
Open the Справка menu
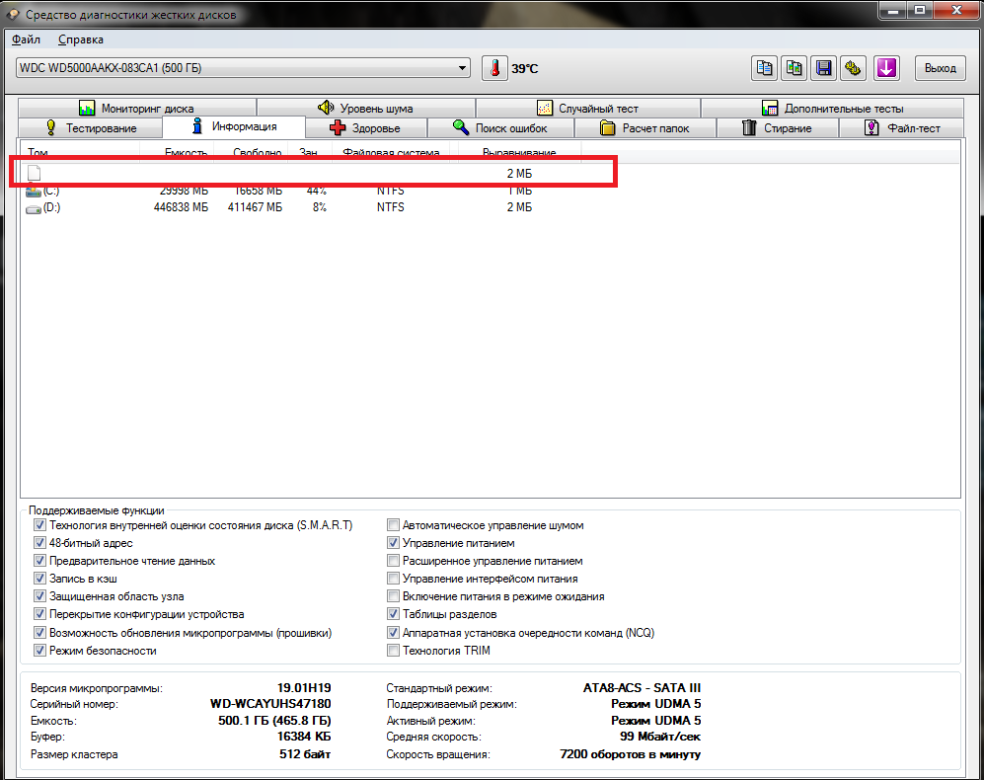pyautogui.click(x=81, y=39)
